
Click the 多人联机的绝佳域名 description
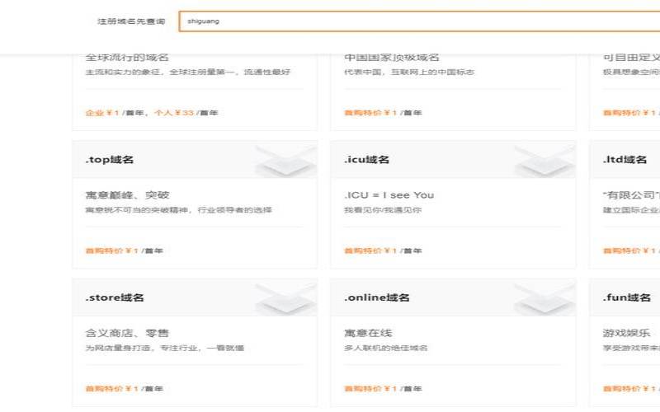point(385,348)
